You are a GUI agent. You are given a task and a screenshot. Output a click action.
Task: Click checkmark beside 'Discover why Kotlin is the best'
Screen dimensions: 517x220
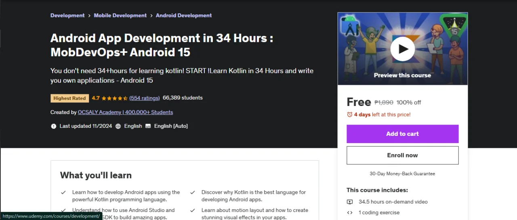click(x=193, y=193)
